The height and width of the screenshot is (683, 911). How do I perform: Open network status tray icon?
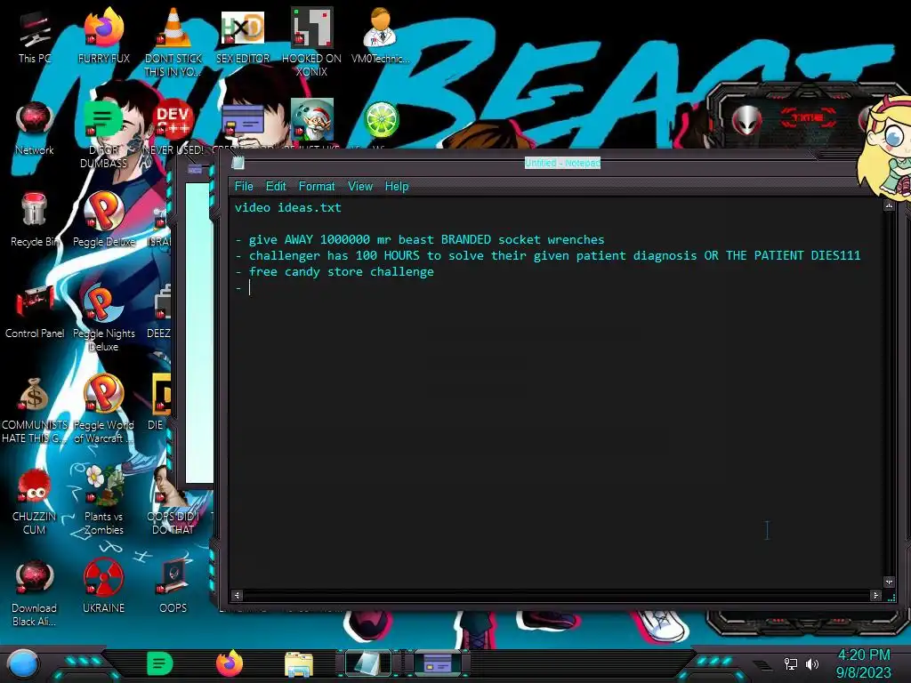(791, 663)
